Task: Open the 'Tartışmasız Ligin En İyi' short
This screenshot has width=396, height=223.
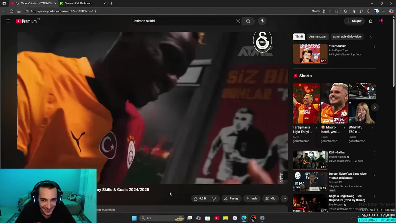Action: (x=306, y=103)
